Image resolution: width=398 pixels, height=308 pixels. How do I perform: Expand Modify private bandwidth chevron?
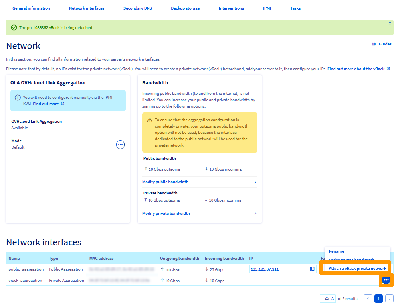[255, 214]
